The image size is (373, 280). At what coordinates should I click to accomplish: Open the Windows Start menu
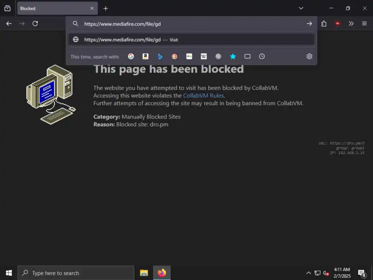tap(9, 273)
